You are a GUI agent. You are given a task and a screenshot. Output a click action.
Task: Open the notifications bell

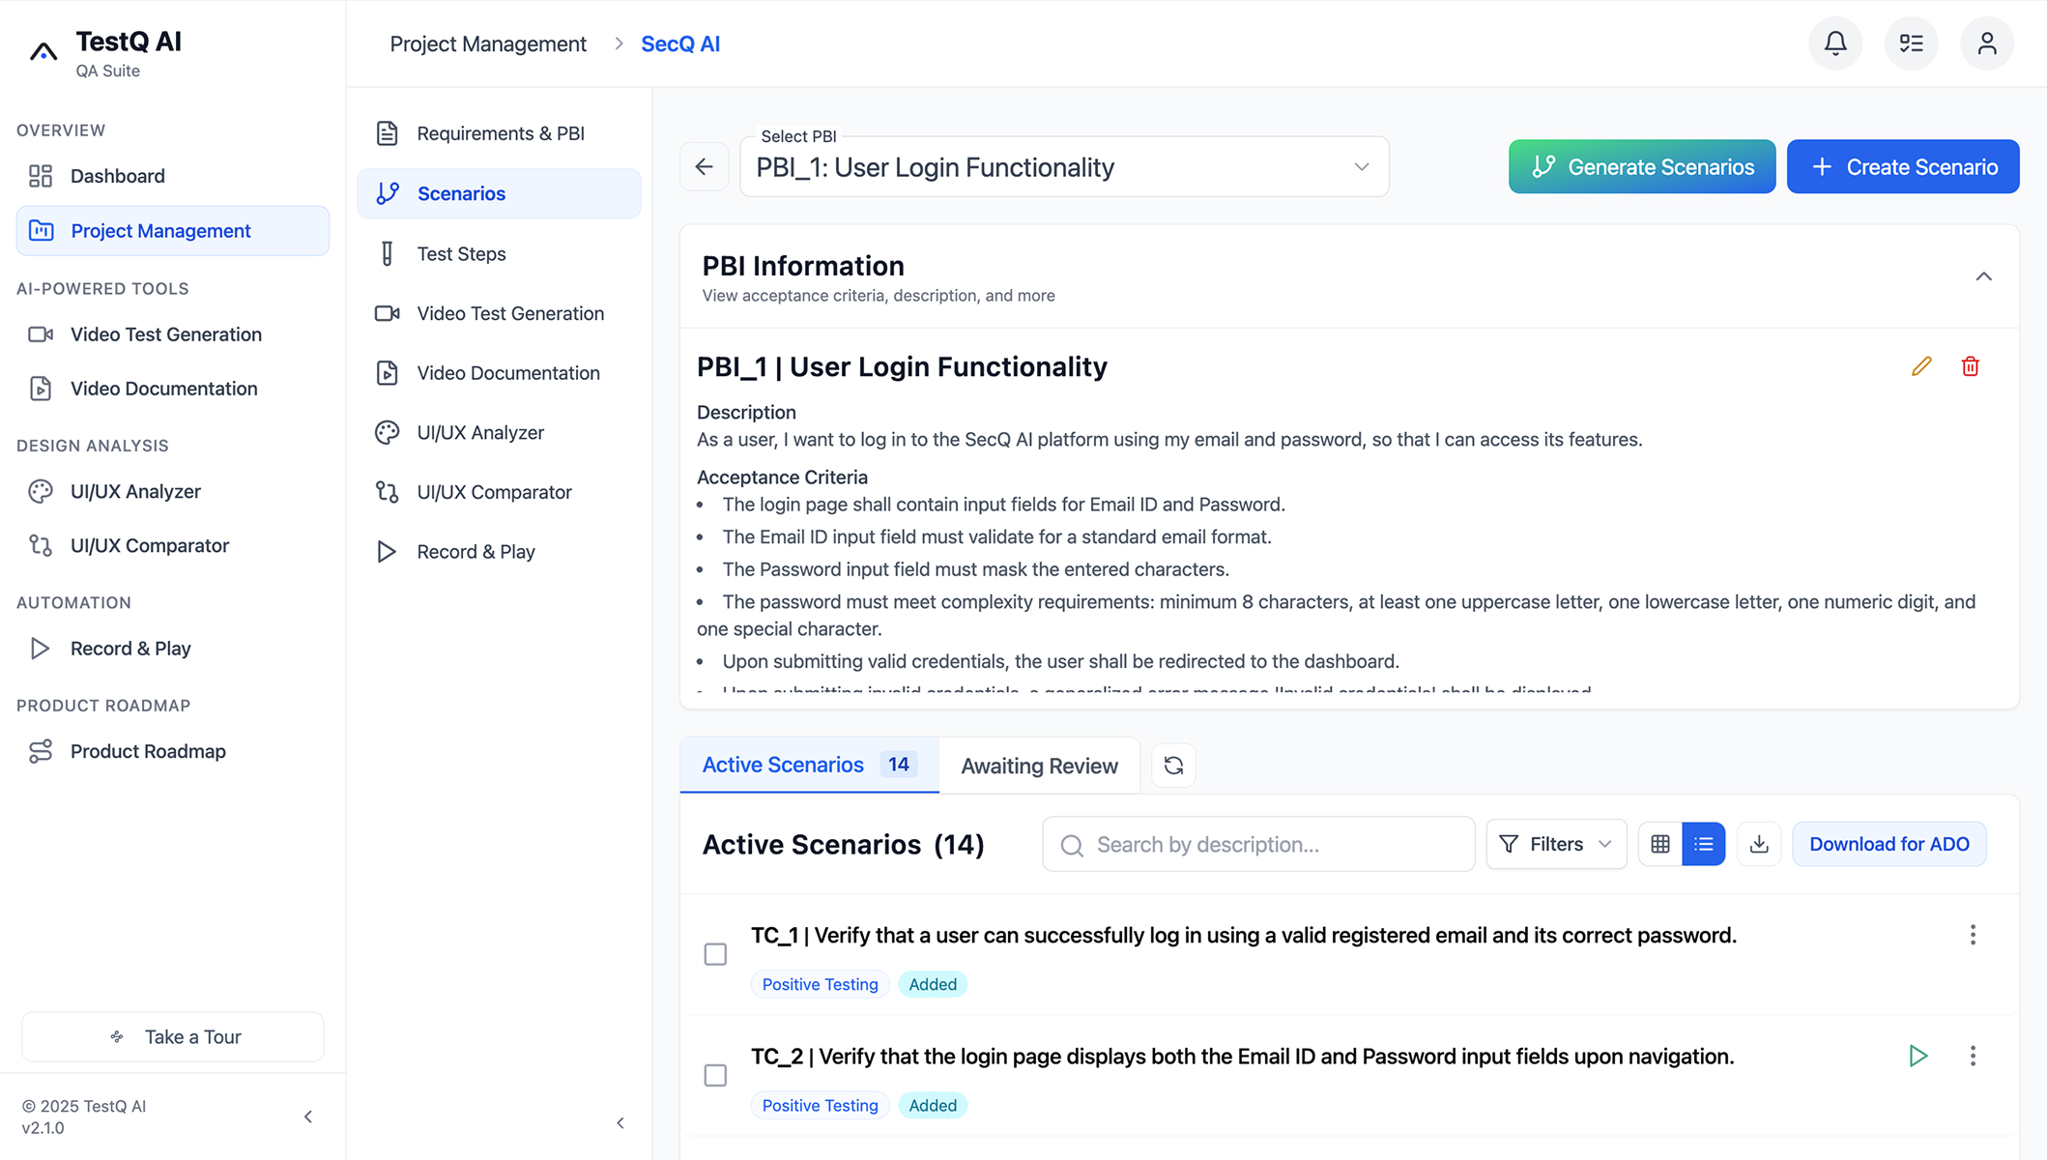1834,43
